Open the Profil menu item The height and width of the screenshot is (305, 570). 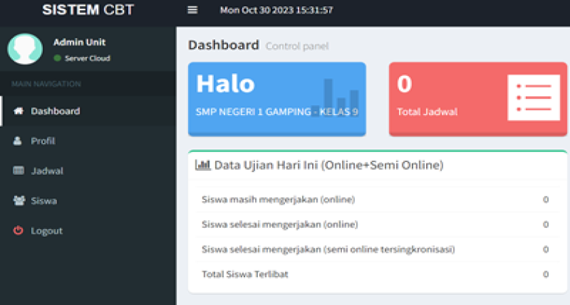coord(43,141)
